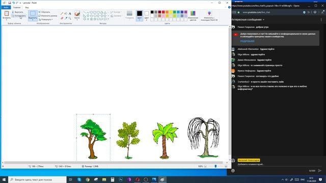Open File Explorer from the taskbar
The image size is (326, 183).
104,179
